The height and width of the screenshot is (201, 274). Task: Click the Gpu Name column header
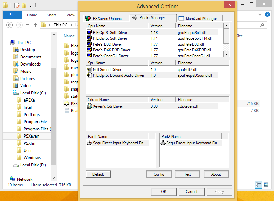pyautogui.click(x=117, y=26)
